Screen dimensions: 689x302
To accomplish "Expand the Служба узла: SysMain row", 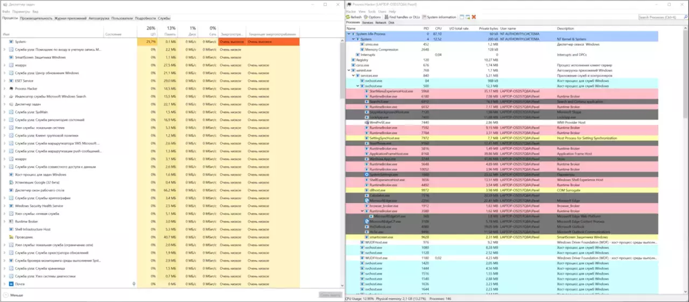I will pos(4,112).
